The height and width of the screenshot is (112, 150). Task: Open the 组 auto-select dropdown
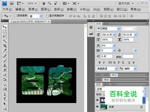pyautogui.click(x=41, y=16)
